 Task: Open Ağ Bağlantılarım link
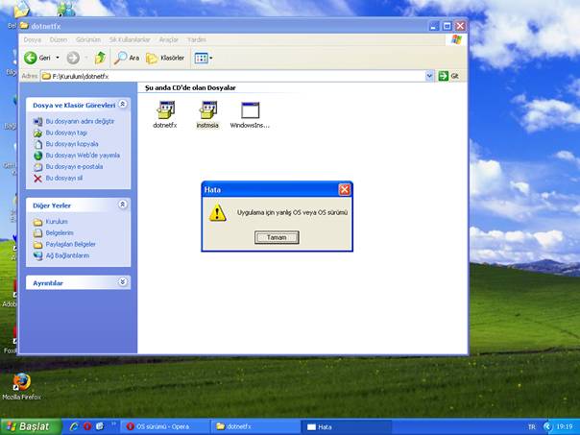[x=67, y=255]
